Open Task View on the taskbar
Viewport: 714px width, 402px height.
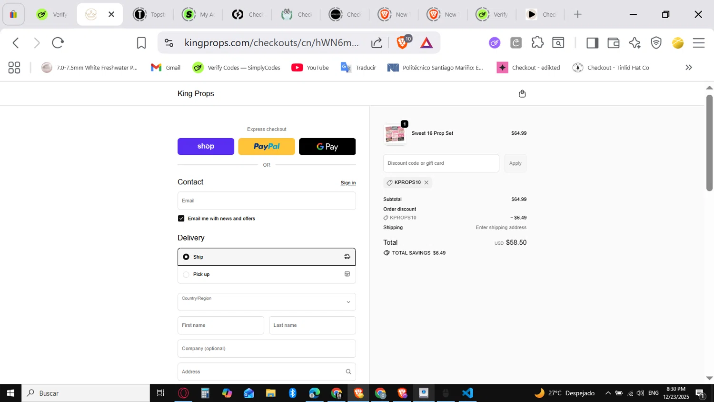point(160,393)
